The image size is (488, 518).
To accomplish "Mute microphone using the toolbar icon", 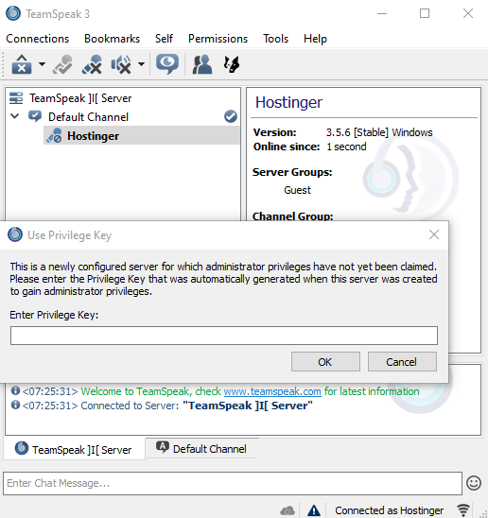I will pyautogui.click(x=92, y=64).
